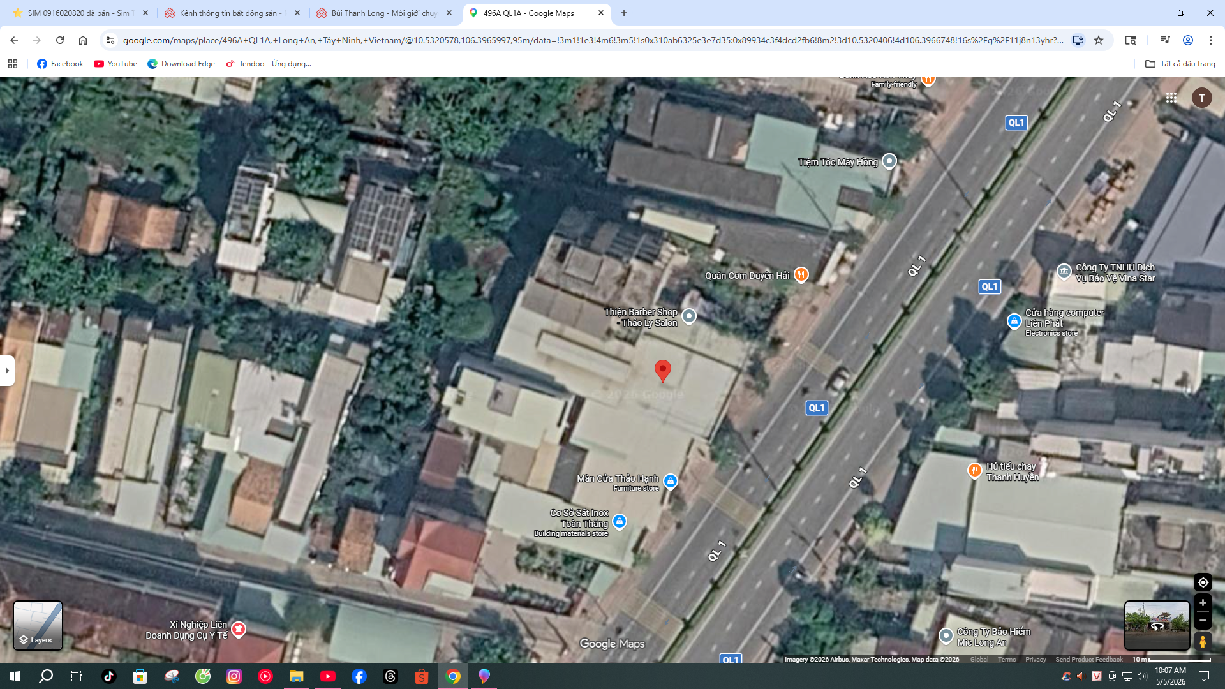The width and height of the screenshot is (1225, 689).
Task: Select Tiệm Tóc Mây Hồng place marker
Action: pos(889,161)
